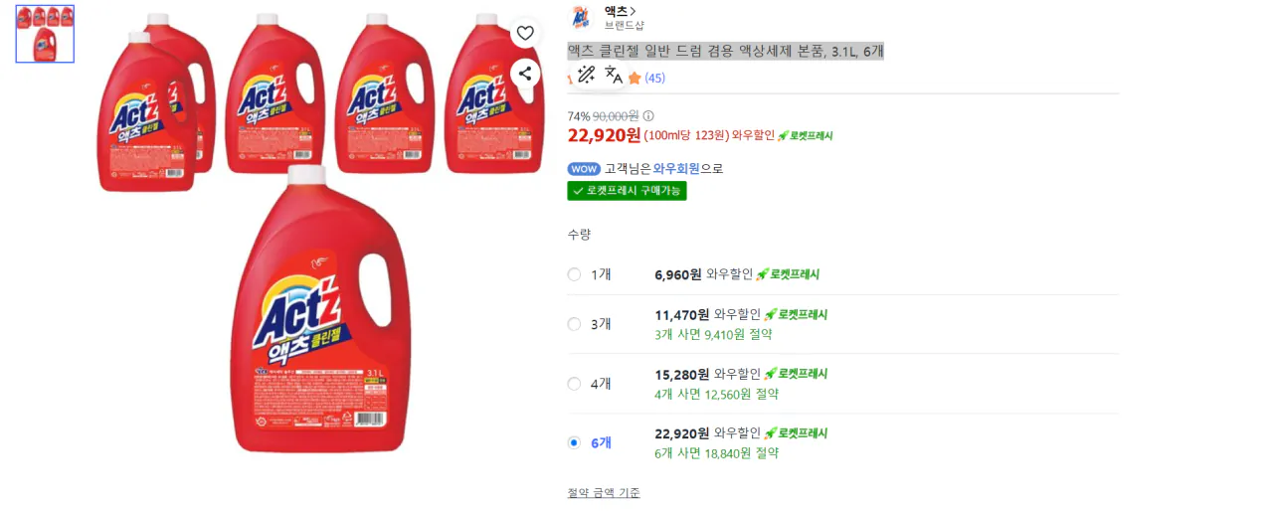Click the green 로켓프레시 구매가능 badge
Image resolution: width=1273 pixels, height=511 pixels.
tap(627, 190)
